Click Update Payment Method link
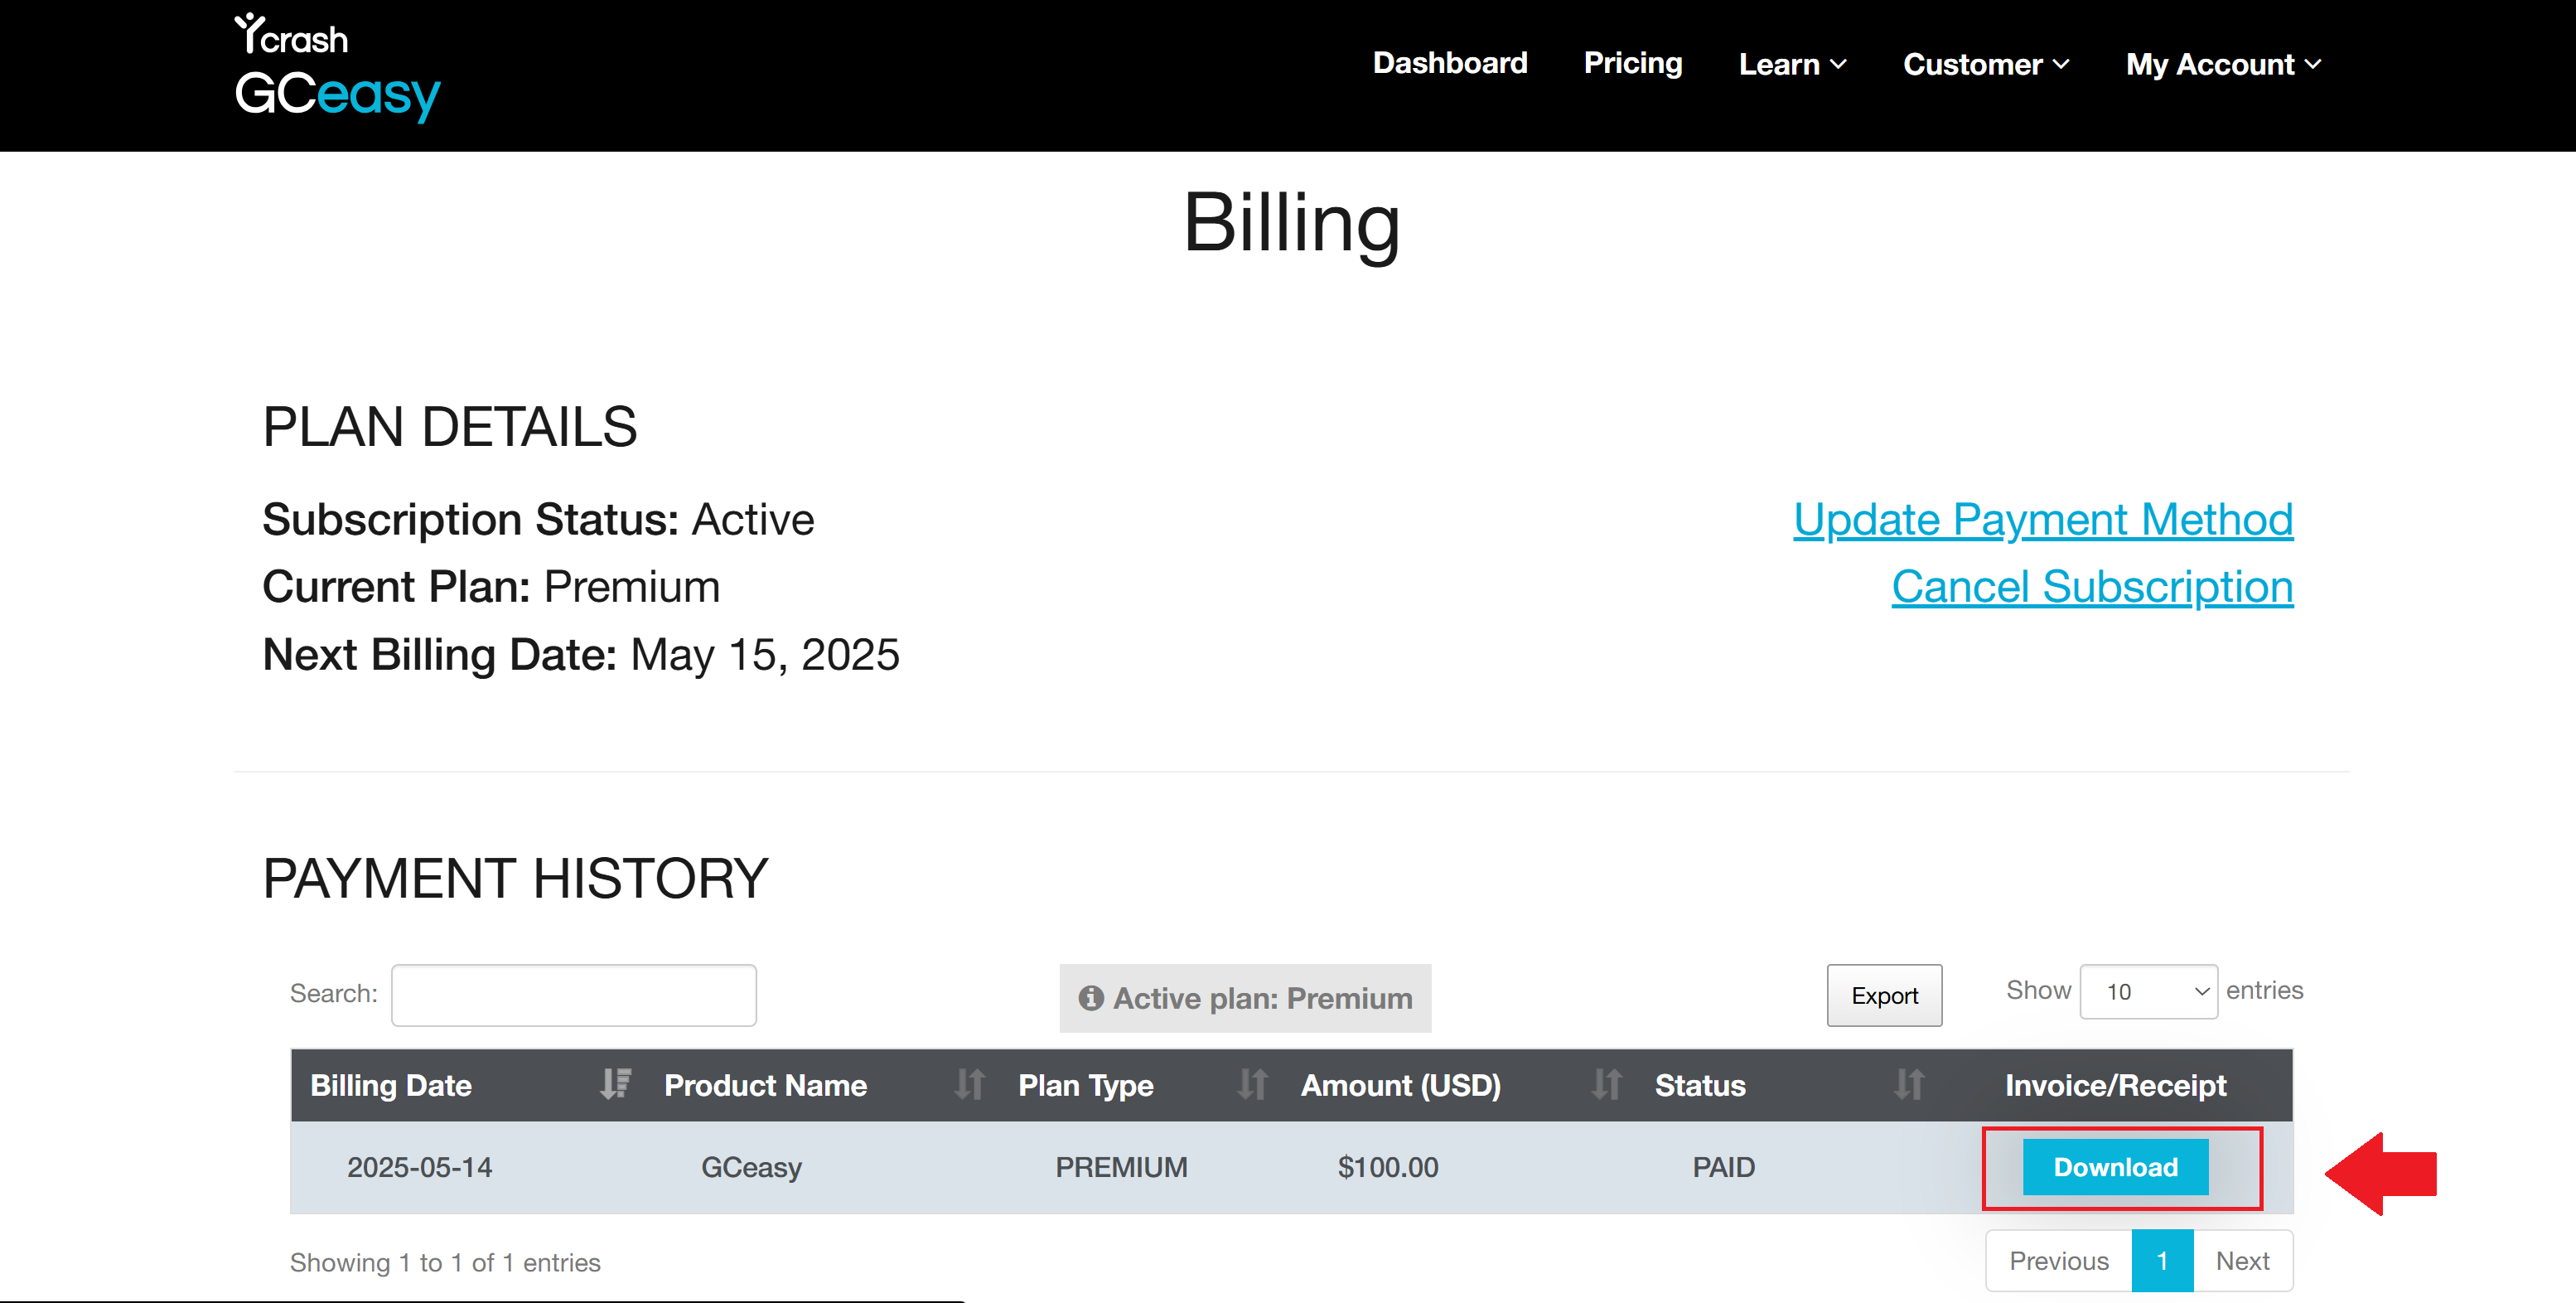This screenshot has height=1303, width=2576. point(2043,520)
